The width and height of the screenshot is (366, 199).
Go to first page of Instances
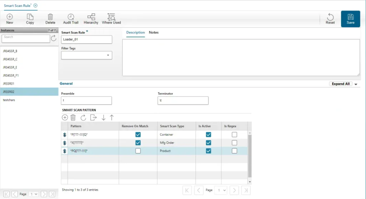coord(6,194)
